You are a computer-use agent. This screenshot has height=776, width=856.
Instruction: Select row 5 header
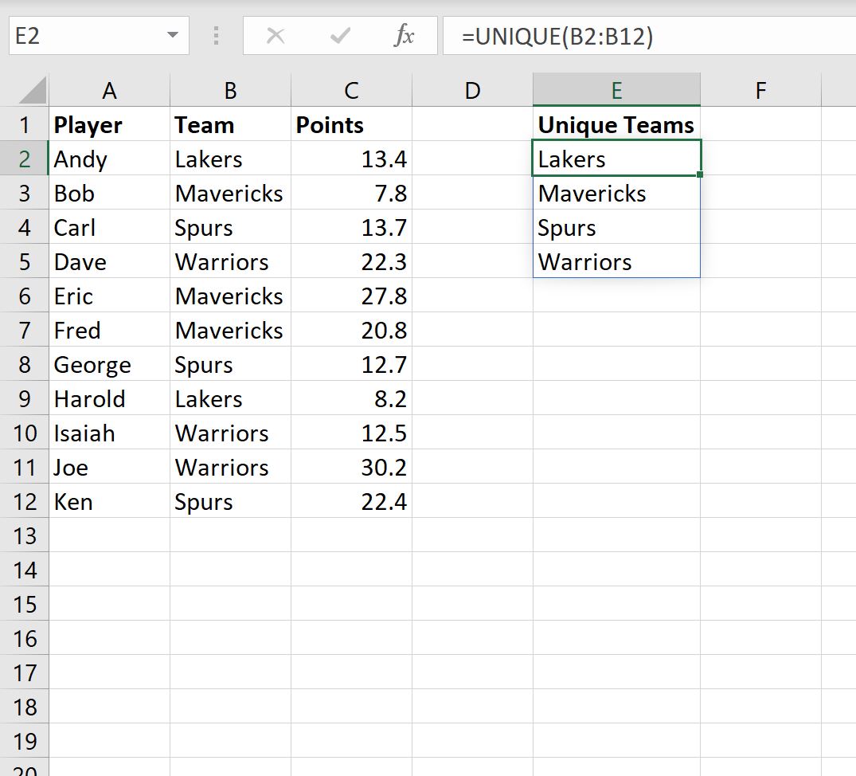coord(25,262)
